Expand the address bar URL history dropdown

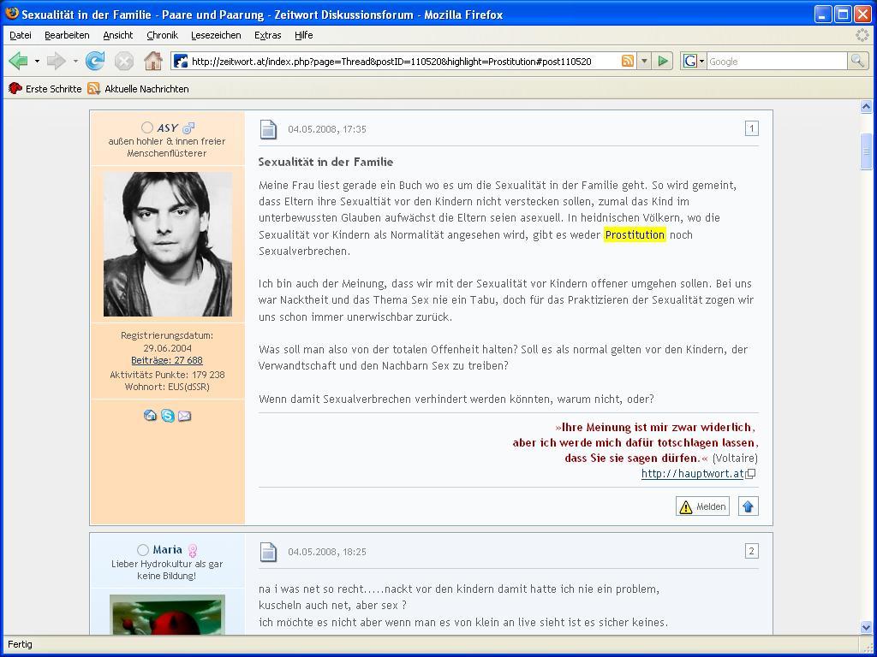(x=644, y=61)
